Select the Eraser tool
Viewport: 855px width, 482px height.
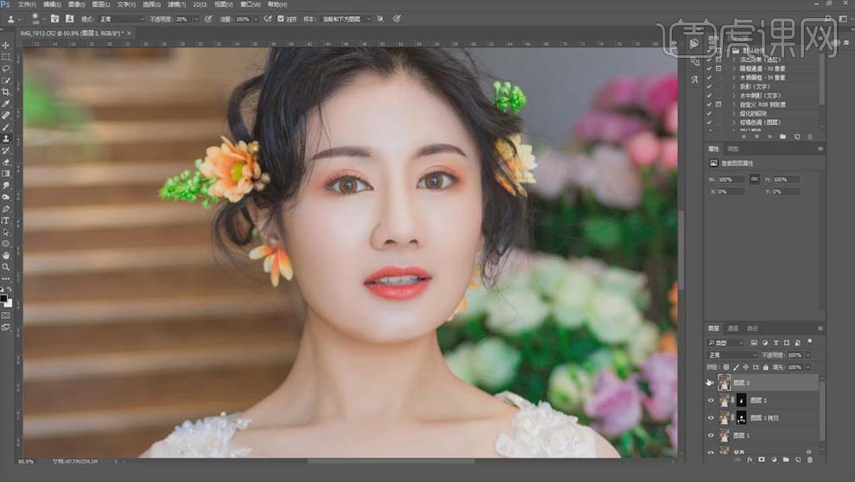[6, 162]
